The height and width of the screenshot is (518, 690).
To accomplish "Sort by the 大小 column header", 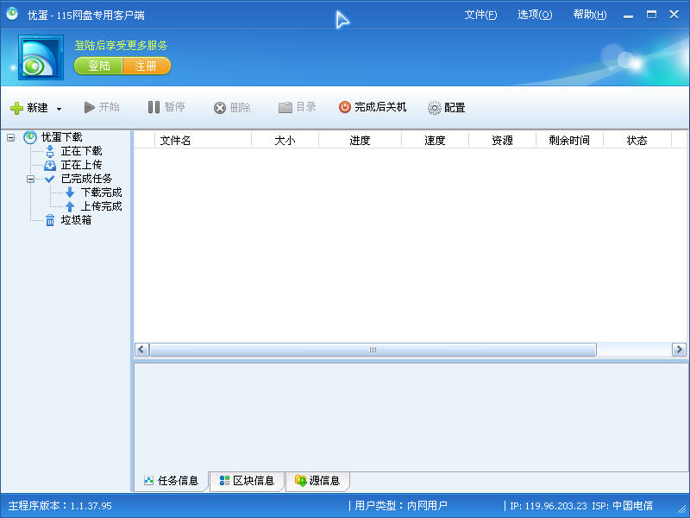I will point(285,141).
